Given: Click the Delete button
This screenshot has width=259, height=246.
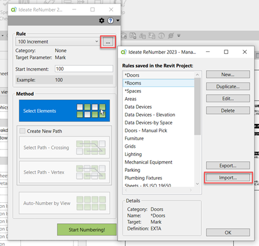Looking at the screenshot, I should [228, 110].
